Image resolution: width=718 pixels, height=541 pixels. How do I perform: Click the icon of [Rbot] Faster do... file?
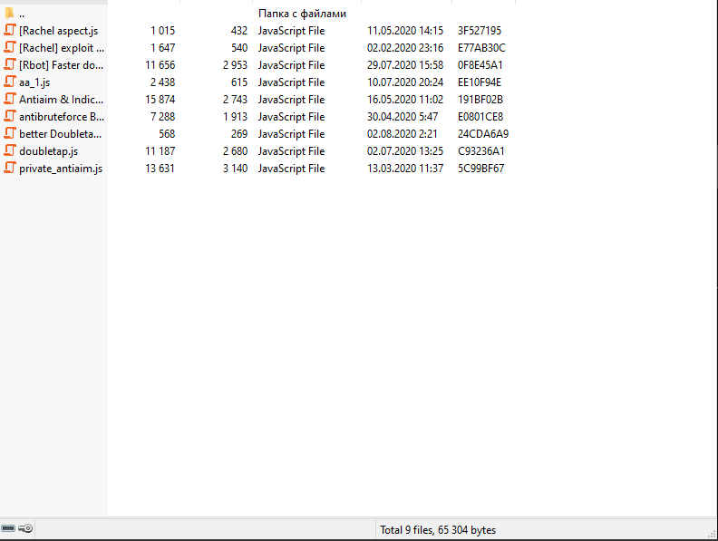[x=10, y=64]
